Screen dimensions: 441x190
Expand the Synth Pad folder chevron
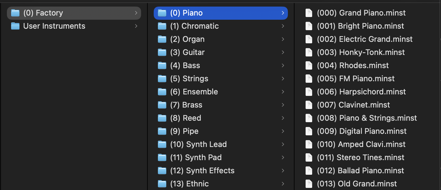tap(283, 158)
